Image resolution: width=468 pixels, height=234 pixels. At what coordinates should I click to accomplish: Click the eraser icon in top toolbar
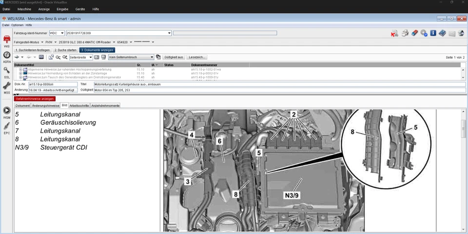(x=414, y=33)
